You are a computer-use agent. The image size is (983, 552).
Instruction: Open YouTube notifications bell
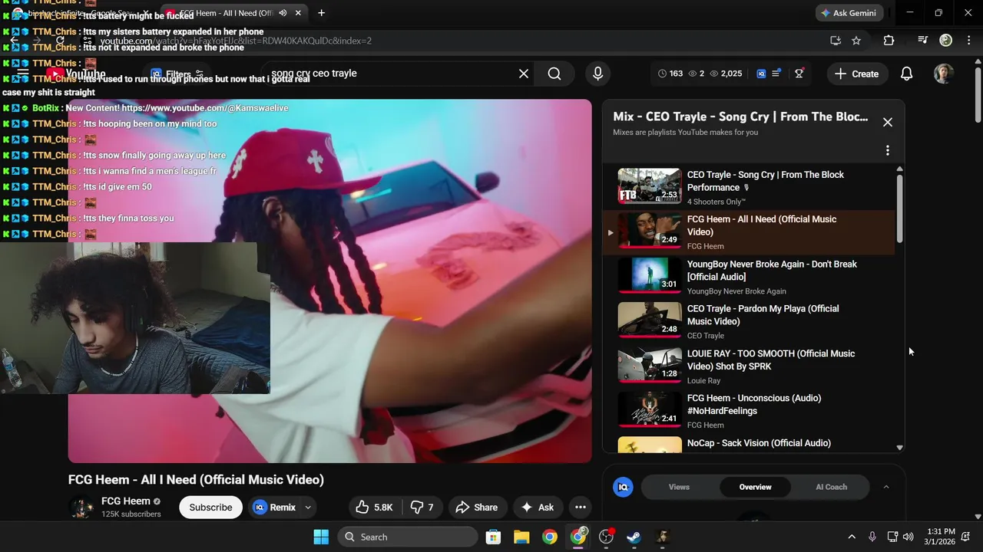(906, 74)
